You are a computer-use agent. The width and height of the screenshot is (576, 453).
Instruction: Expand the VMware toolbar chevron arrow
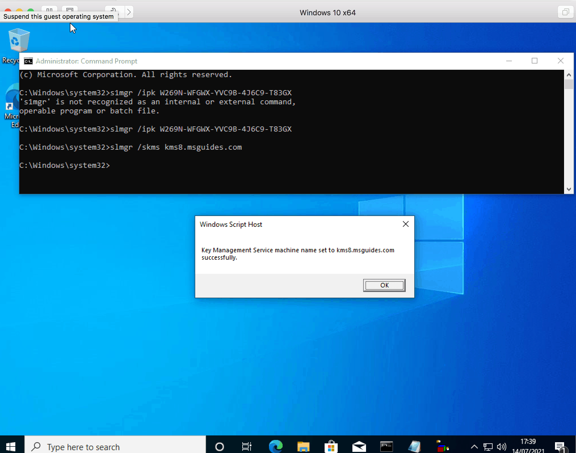pos(129,12)
